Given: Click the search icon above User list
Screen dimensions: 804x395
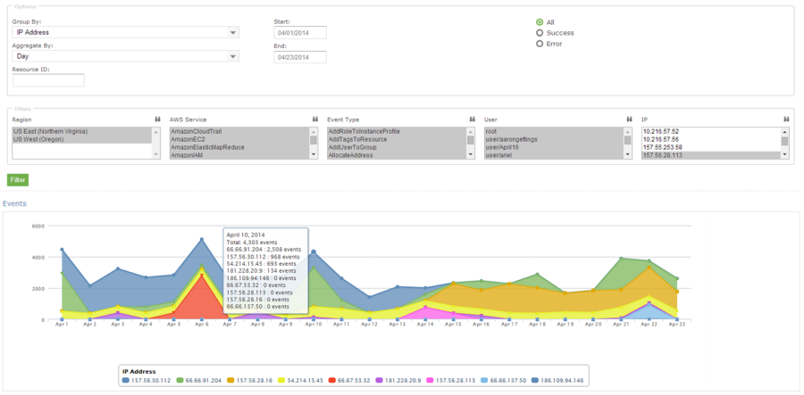Looking at the screenshot, I should tap(629, 119).
